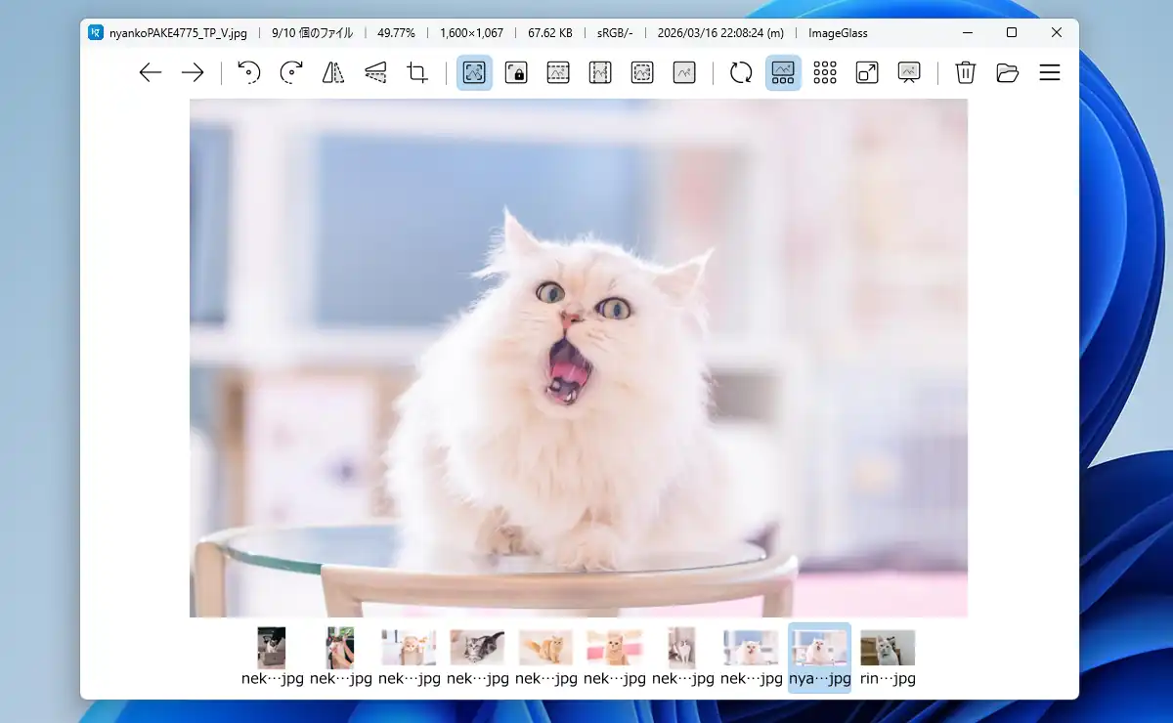The width and height of the screenshot is (1173, 723).
Task: Enable Lock Zoom ratio mode
Action: [x=516, y=72]
